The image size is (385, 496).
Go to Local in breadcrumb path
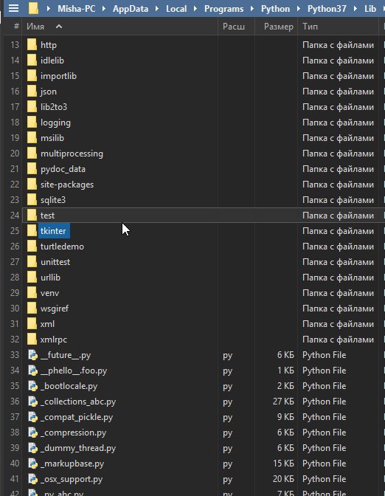click(176, 9)
